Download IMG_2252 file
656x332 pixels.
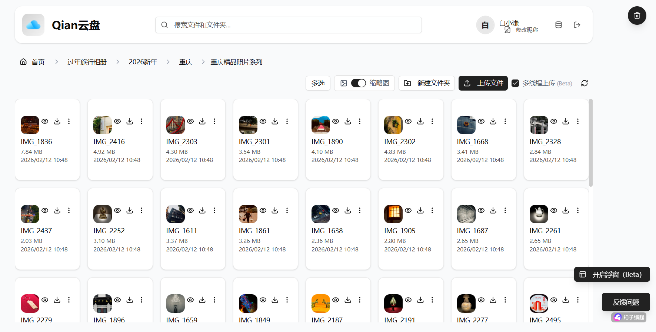130,210
